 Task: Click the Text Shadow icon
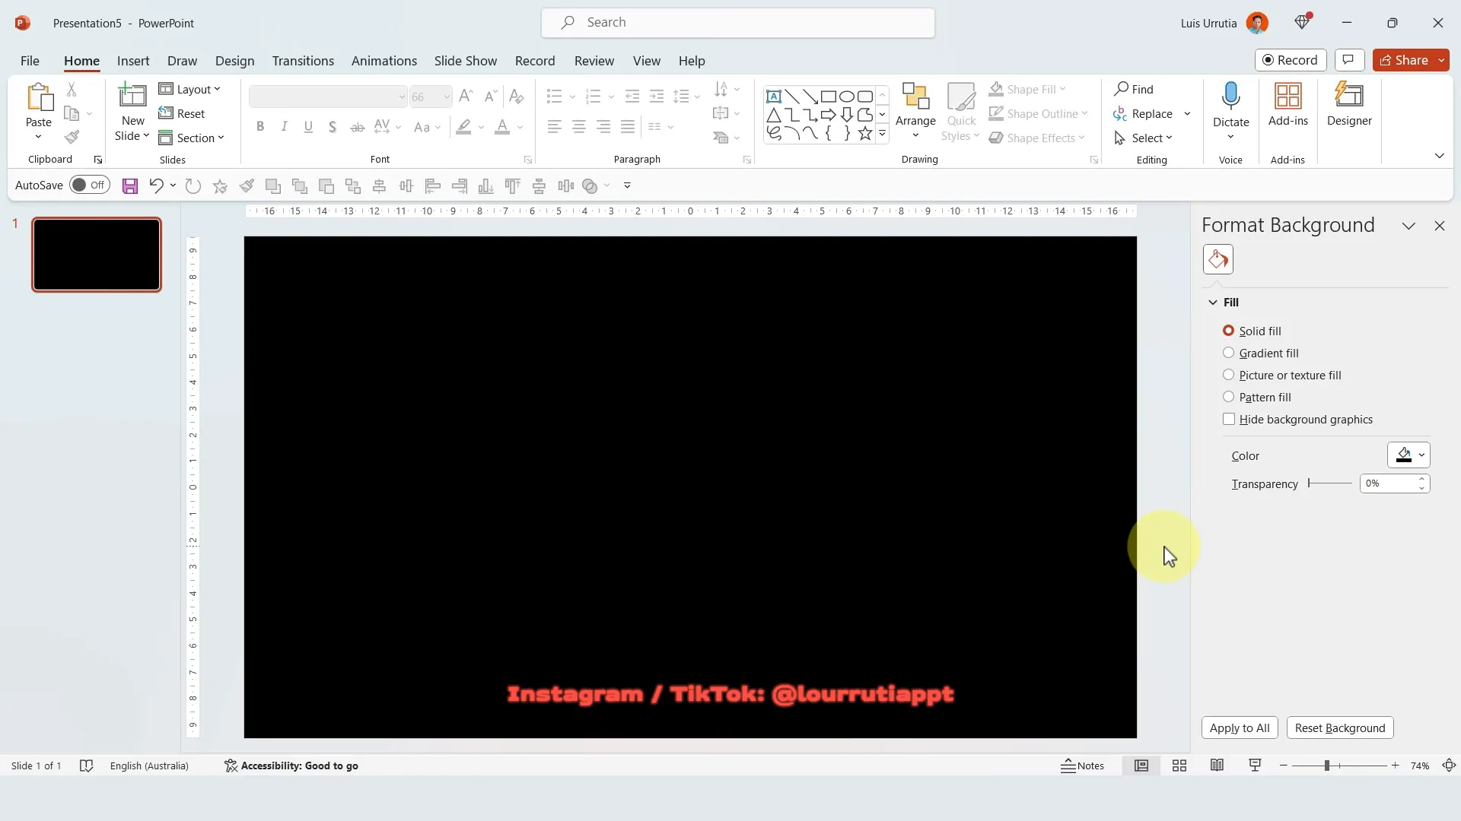(333, 127)
